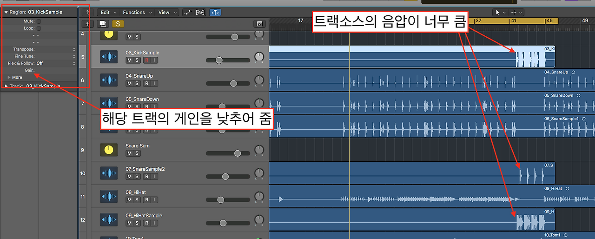
Task: Solo the Snare Sum track
Action: point(137,153)
